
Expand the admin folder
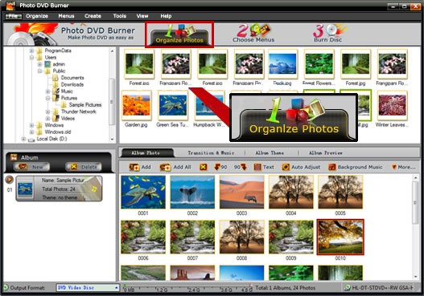click(x=39, y=64)
